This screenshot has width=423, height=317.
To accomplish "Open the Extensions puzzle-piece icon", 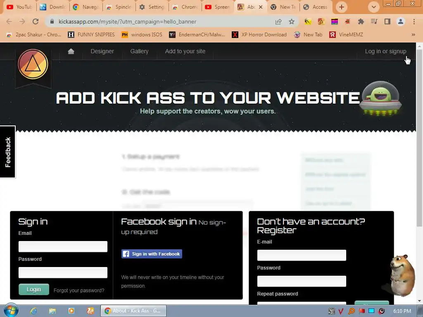I will point(361,21).
